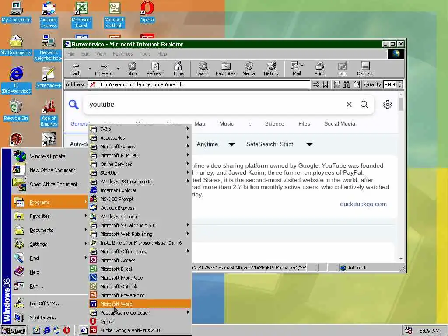Print the page using Print button
The width and height of the screenshot is (448, 336).
[319, 69]
